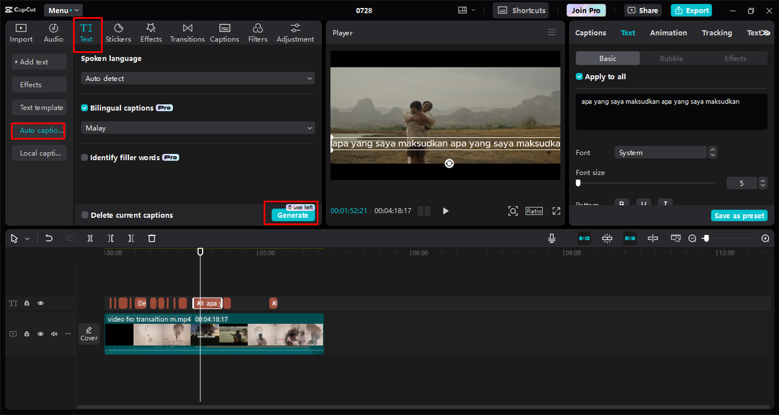Toggle auto snapping in timeline toolbar

[607, 239]
